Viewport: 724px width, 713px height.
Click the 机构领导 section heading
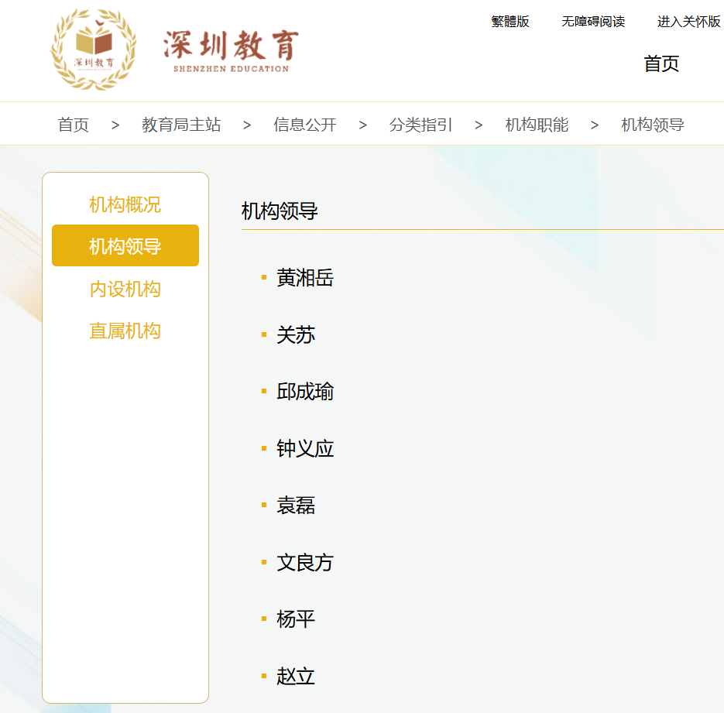pyautogui.click(x=280, y=211)
